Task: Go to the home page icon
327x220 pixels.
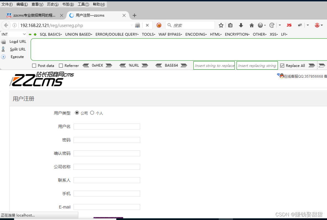Action: pos(252,25)
